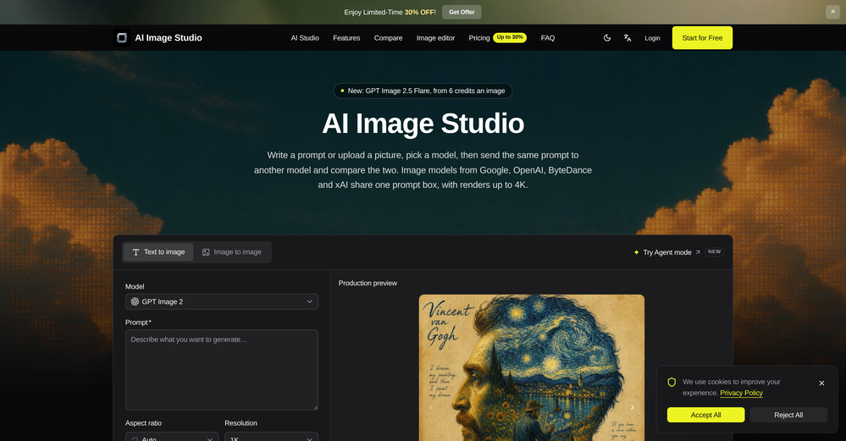Dismiss the cookie notice with X

click(x=821, y=383)
